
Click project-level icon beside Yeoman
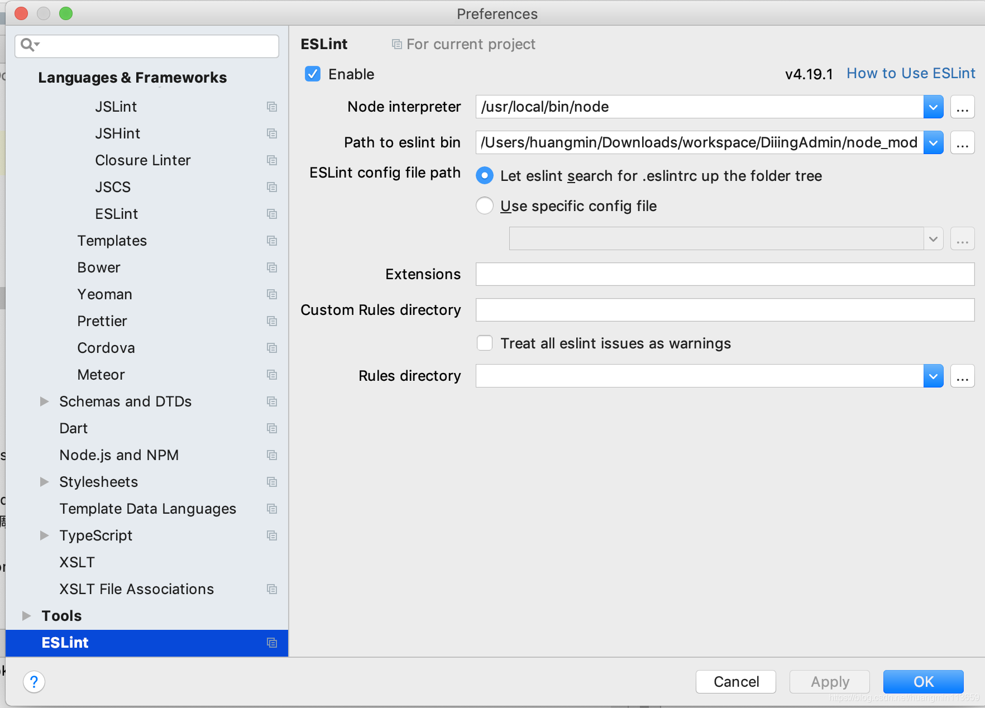(x=272, y=294)
